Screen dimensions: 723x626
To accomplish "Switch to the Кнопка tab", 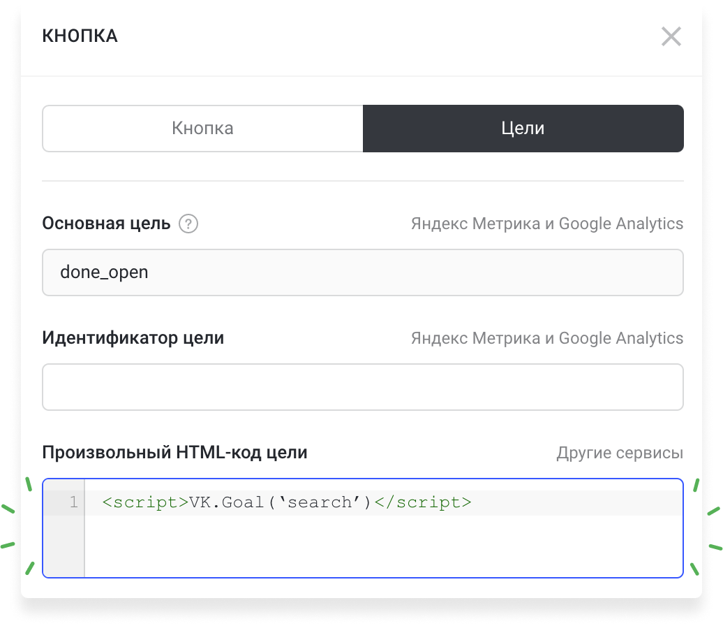I will click(x=203, y=129).
